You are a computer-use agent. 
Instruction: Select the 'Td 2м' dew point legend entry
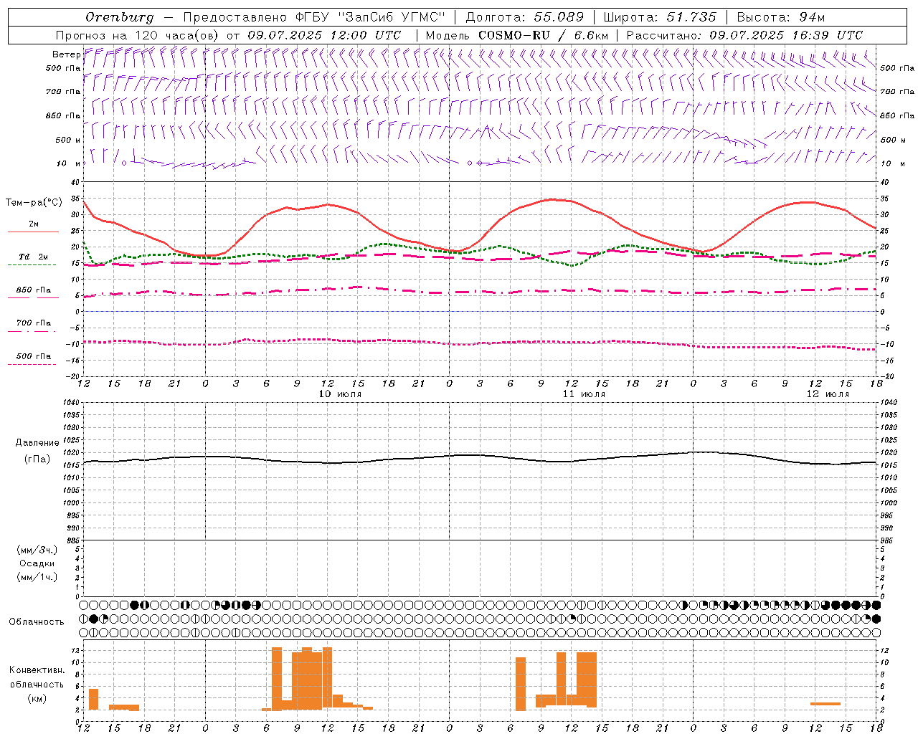pos(33,257)
